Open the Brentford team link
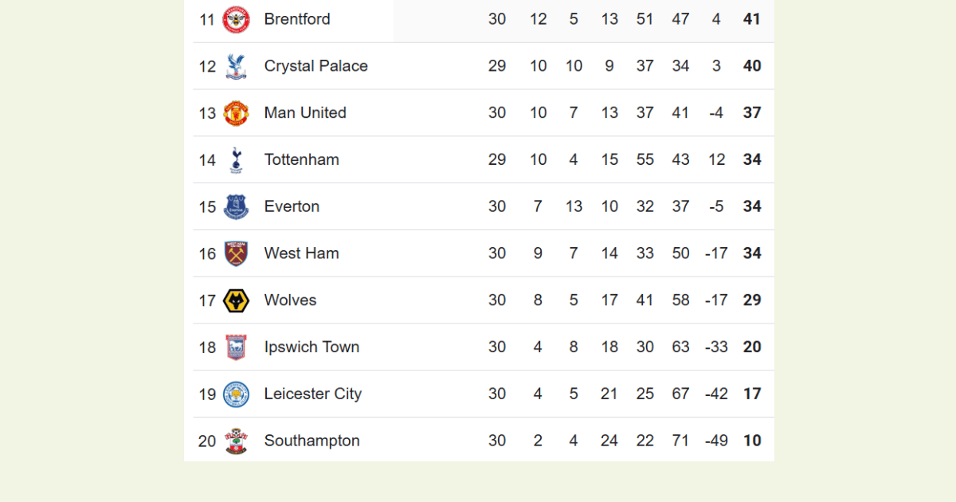 297,19
